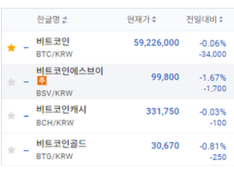Swap 한글명 name display with arrows icon
This screenshot has width=234, height=182.
[x=65, y=20]
